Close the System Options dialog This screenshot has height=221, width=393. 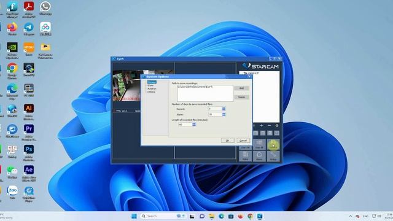(249, 77)
